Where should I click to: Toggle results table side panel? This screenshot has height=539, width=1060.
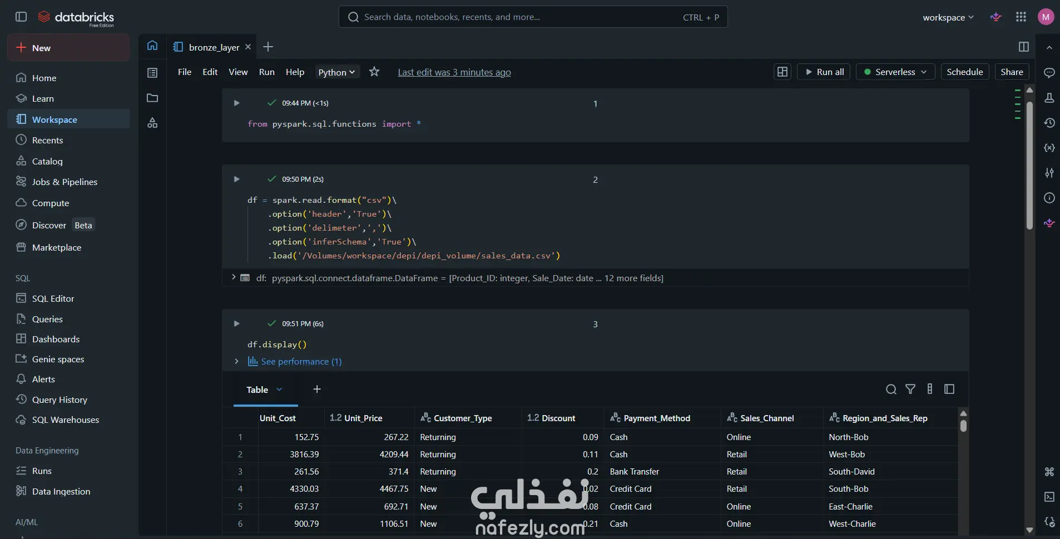(949, 389)
